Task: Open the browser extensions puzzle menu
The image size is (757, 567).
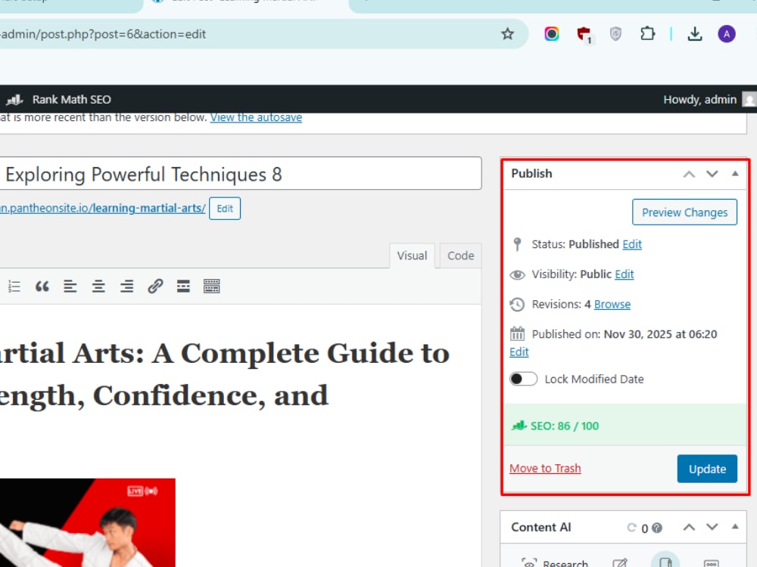Action: 647,34
